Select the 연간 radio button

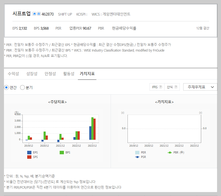[6, 87]
